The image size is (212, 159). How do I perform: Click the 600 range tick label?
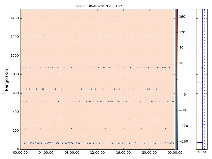click(16, 93)
